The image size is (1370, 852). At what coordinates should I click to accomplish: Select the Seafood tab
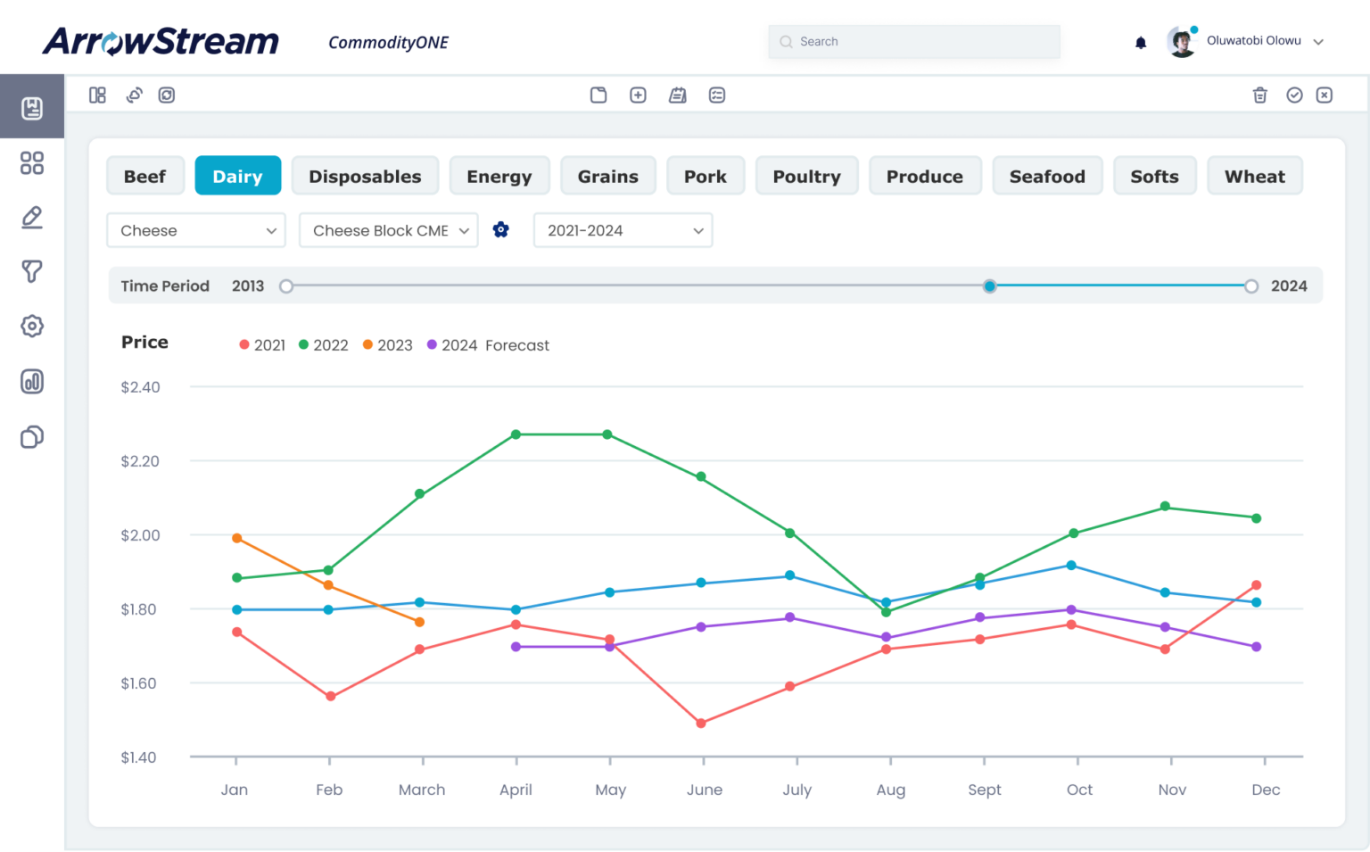click(x=1047, y=176)
